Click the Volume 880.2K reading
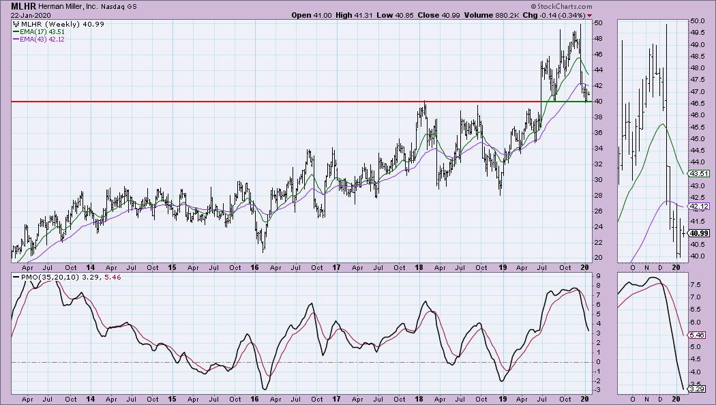 point(492,15)
